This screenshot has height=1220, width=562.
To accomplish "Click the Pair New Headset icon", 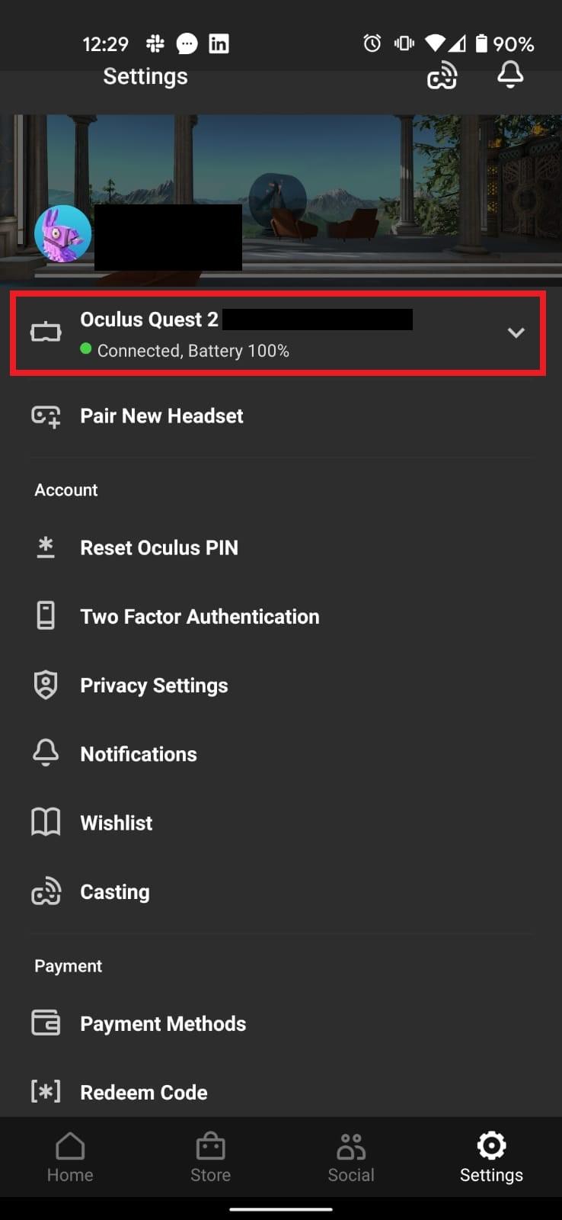I will pos(46,416).
